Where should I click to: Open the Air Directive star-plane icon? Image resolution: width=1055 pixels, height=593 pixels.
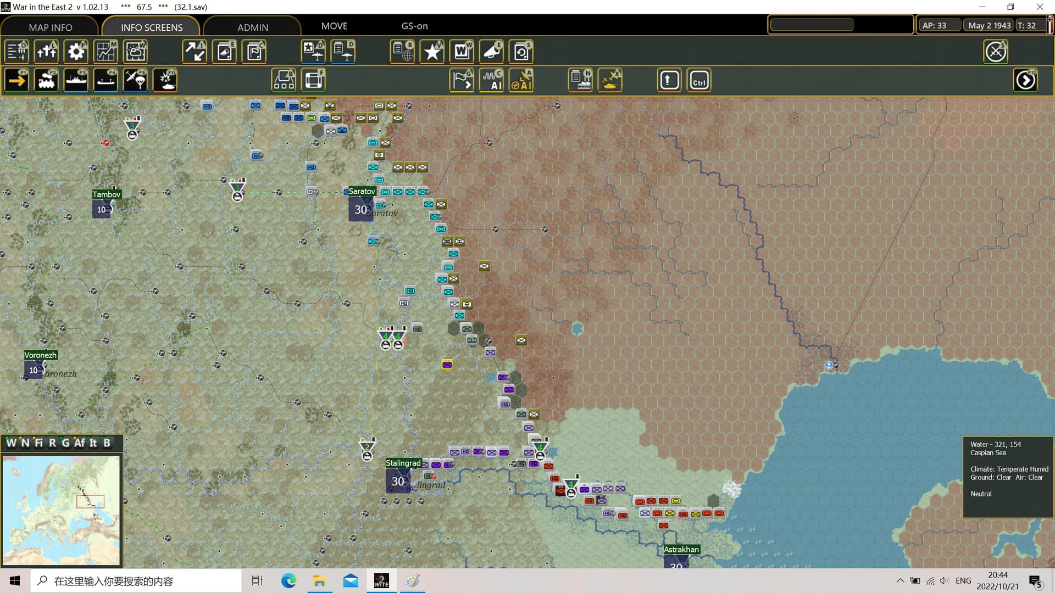pyautogui.click(x=313, y=52)
